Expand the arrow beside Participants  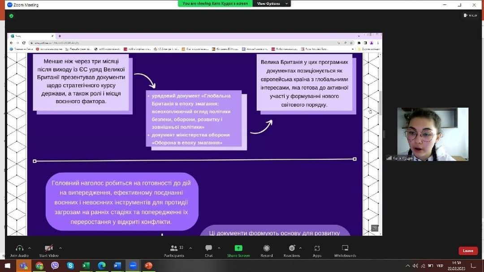[190, 248]
